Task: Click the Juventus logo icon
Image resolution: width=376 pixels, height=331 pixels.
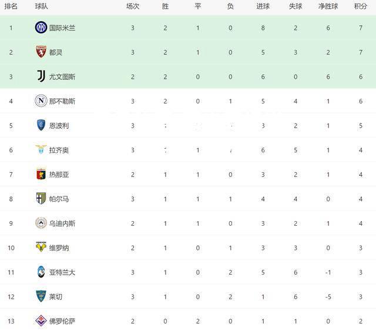Action: pos(41,76)
